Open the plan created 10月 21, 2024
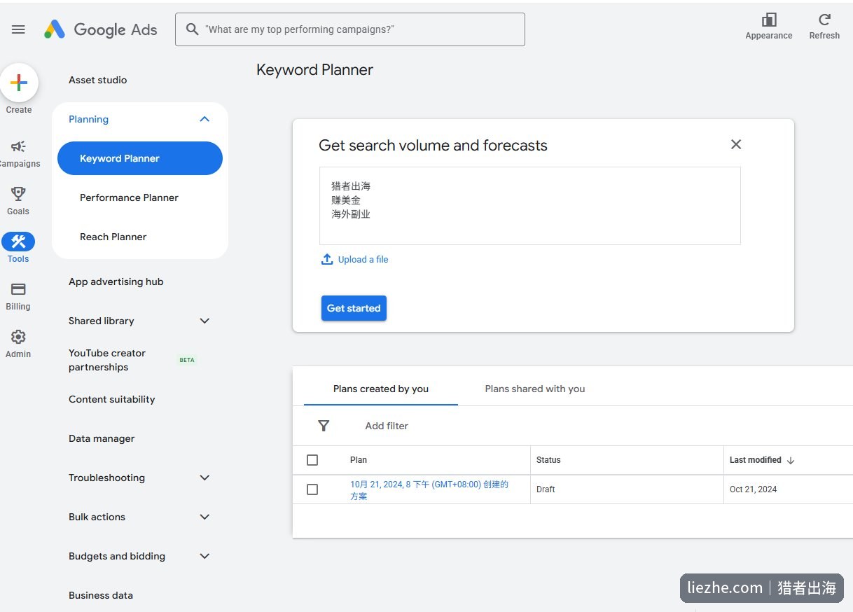This screenshot has height=612, width=853. coord(429,489)
